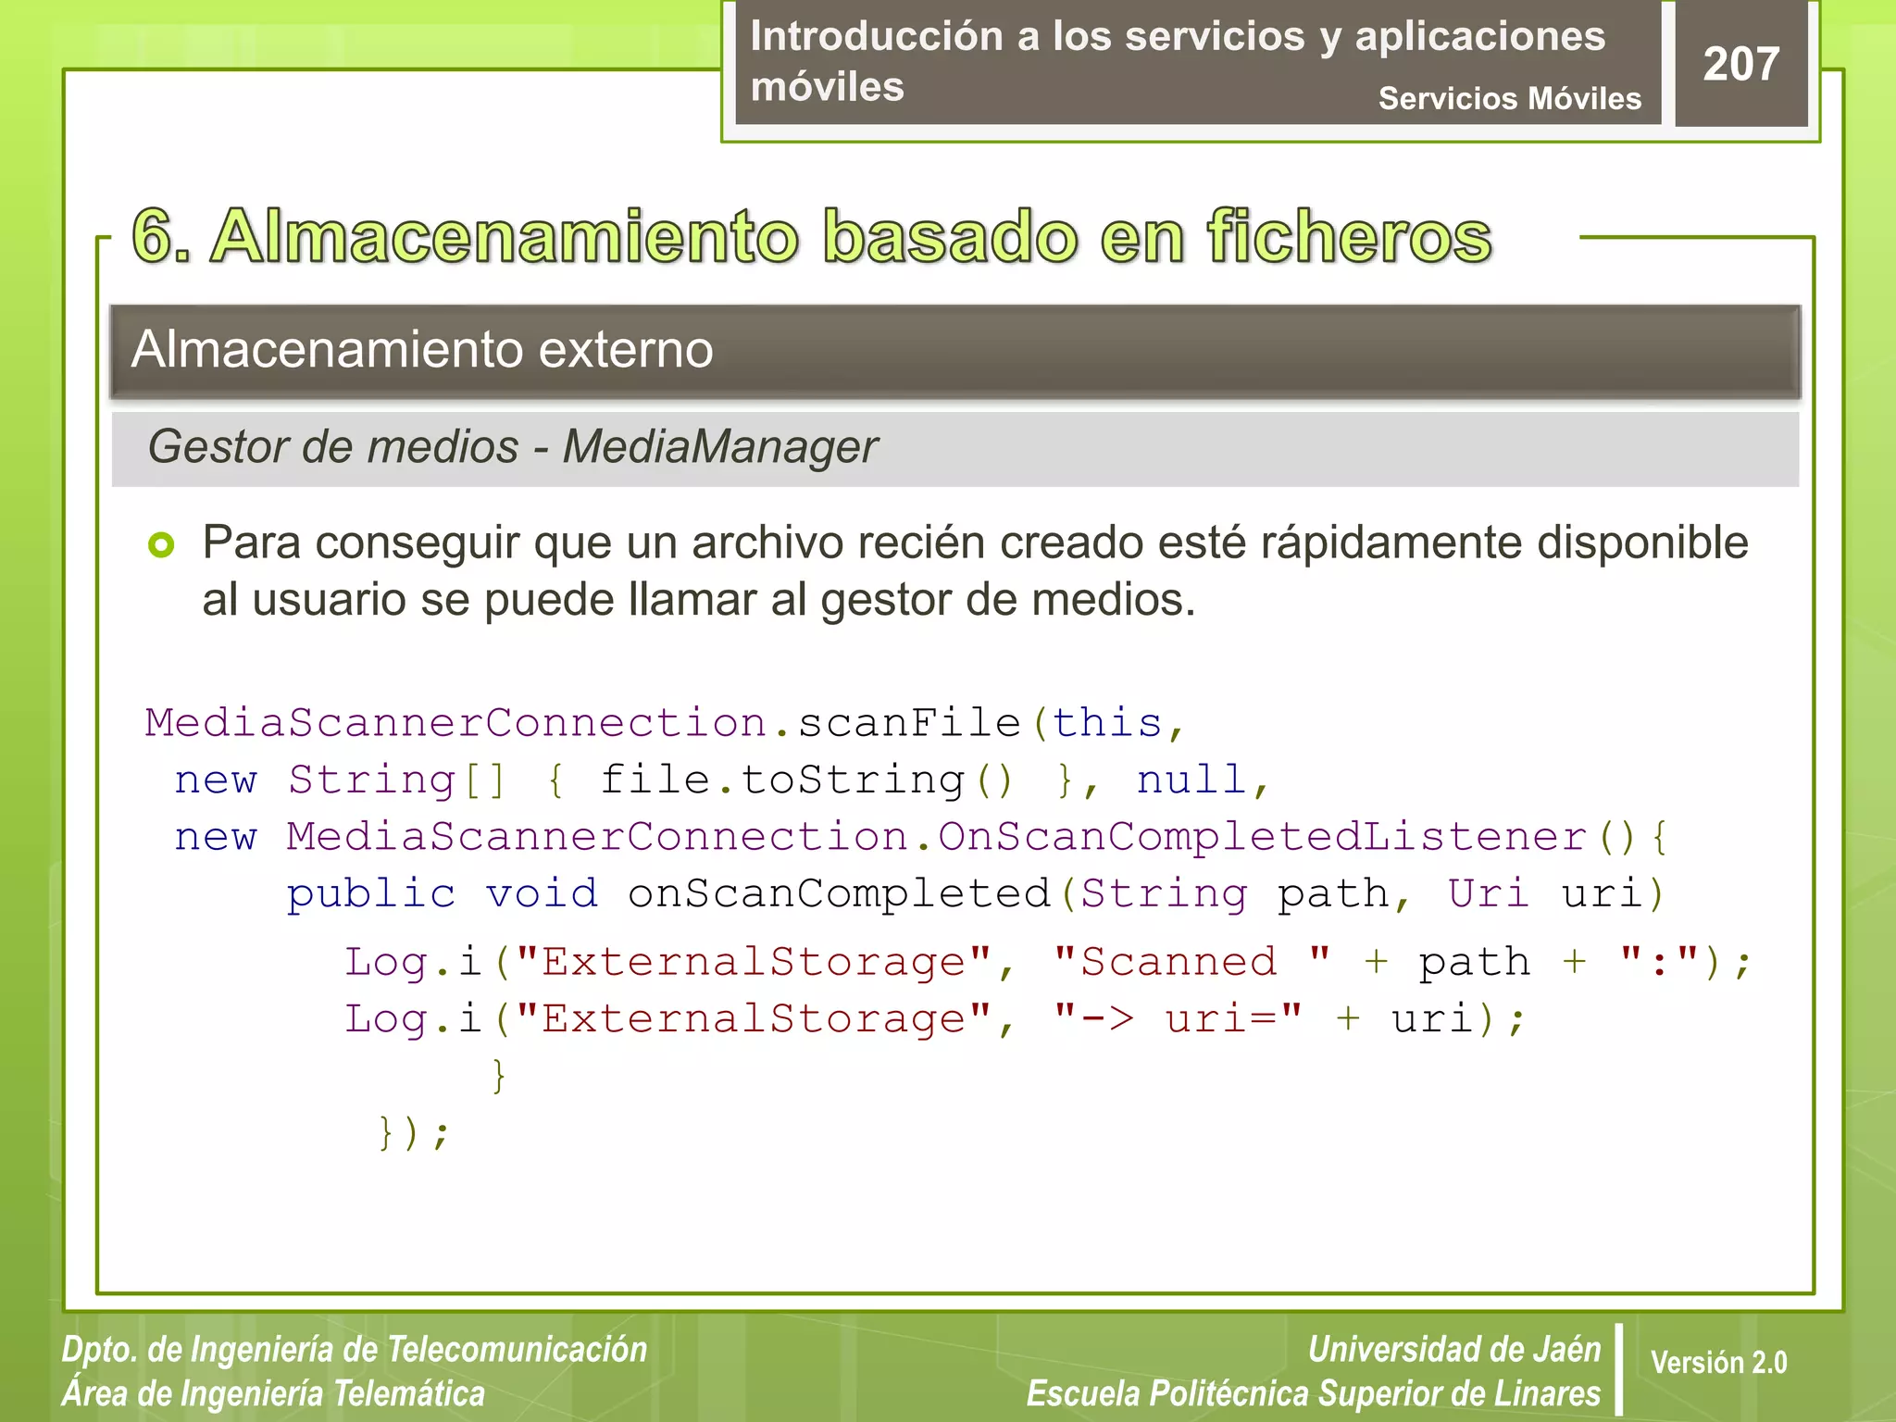Click the 'Versión 2.0' label
The image size is (1896, 1422).
tap(1718, 1363)
